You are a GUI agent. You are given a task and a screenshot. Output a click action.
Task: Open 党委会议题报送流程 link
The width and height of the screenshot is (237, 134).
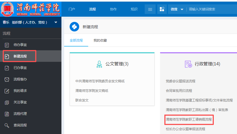tap(180, 81)
